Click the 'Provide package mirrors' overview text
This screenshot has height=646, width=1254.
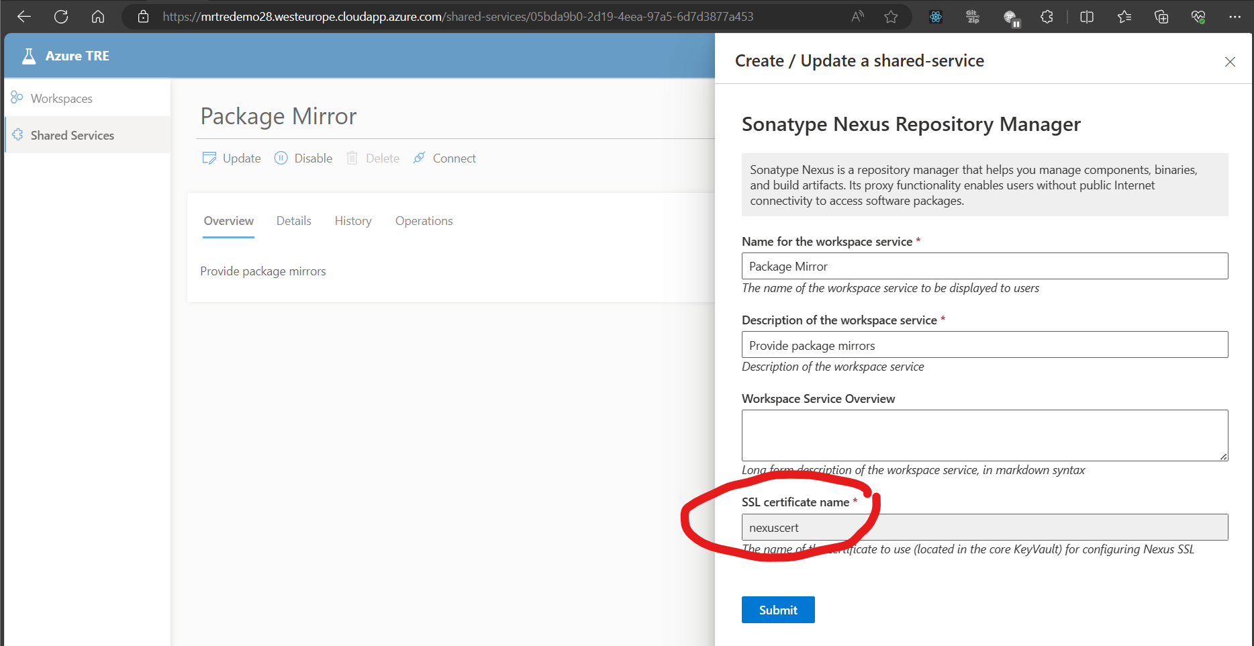(263, 271)
